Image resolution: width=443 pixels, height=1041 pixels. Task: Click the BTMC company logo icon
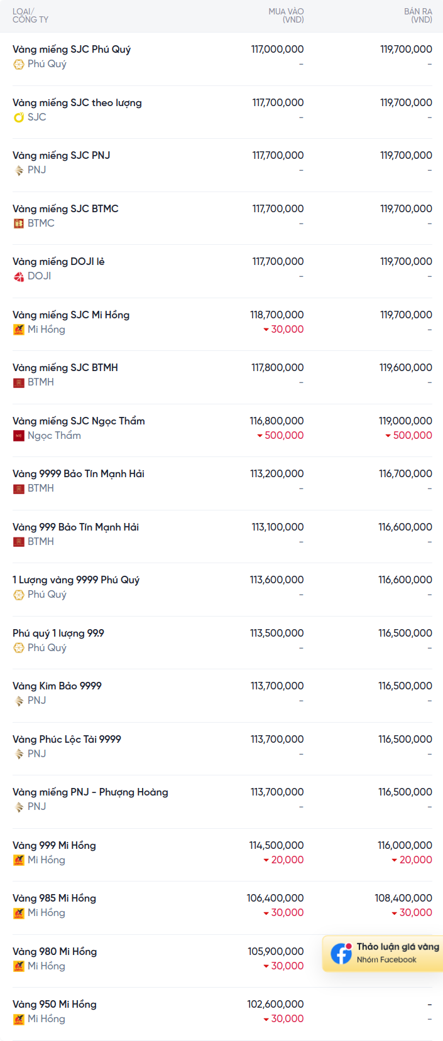tap(19, 224)
